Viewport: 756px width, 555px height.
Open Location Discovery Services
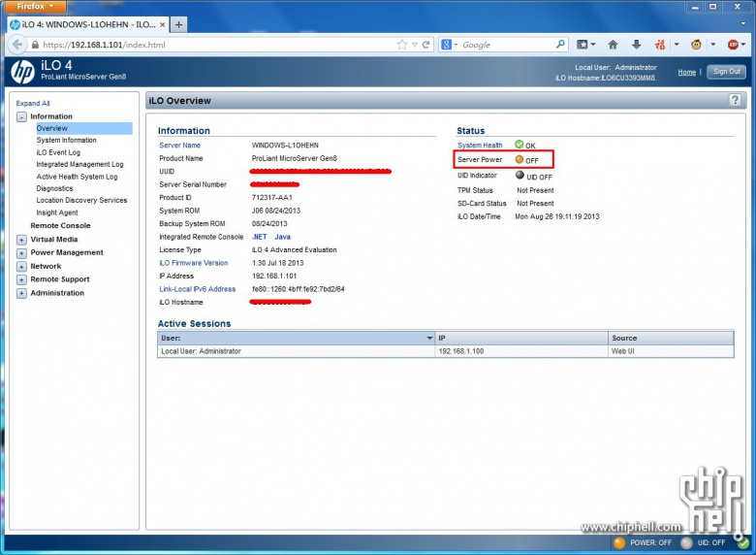point(82,200)
